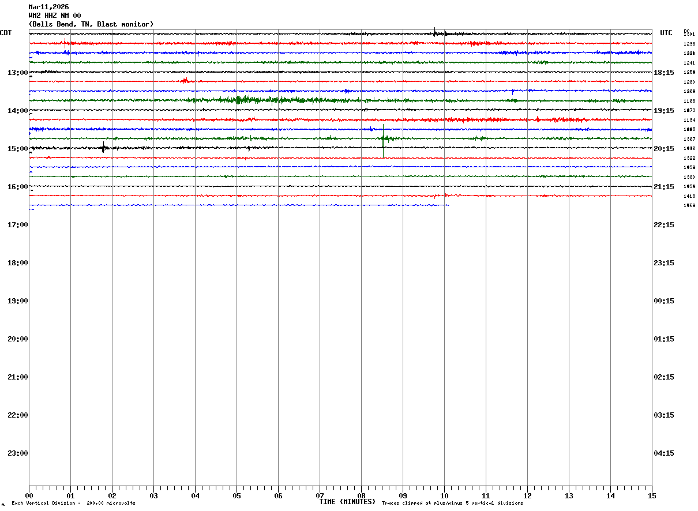Select the 17:00 CDT hour label
Image resolution: width=698 pixels, height=511 pixels.
[18, 225]
